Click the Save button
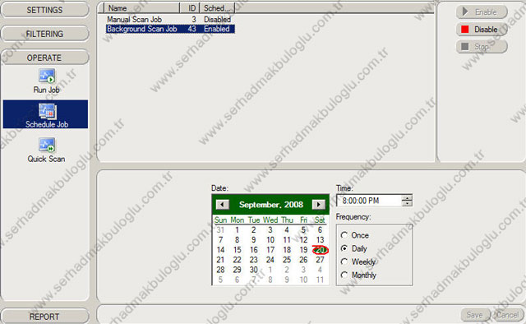The image size is (526, 324). pos(475,315)
